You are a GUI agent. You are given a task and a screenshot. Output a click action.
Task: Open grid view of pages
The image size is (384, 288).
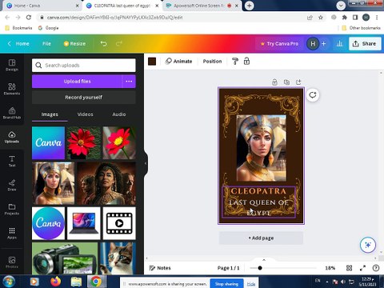click(x=349, y=268)
